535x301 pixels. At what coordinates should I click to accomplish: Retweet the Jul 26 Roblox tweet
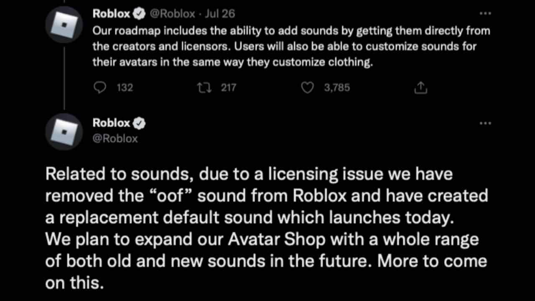(204, 87)
